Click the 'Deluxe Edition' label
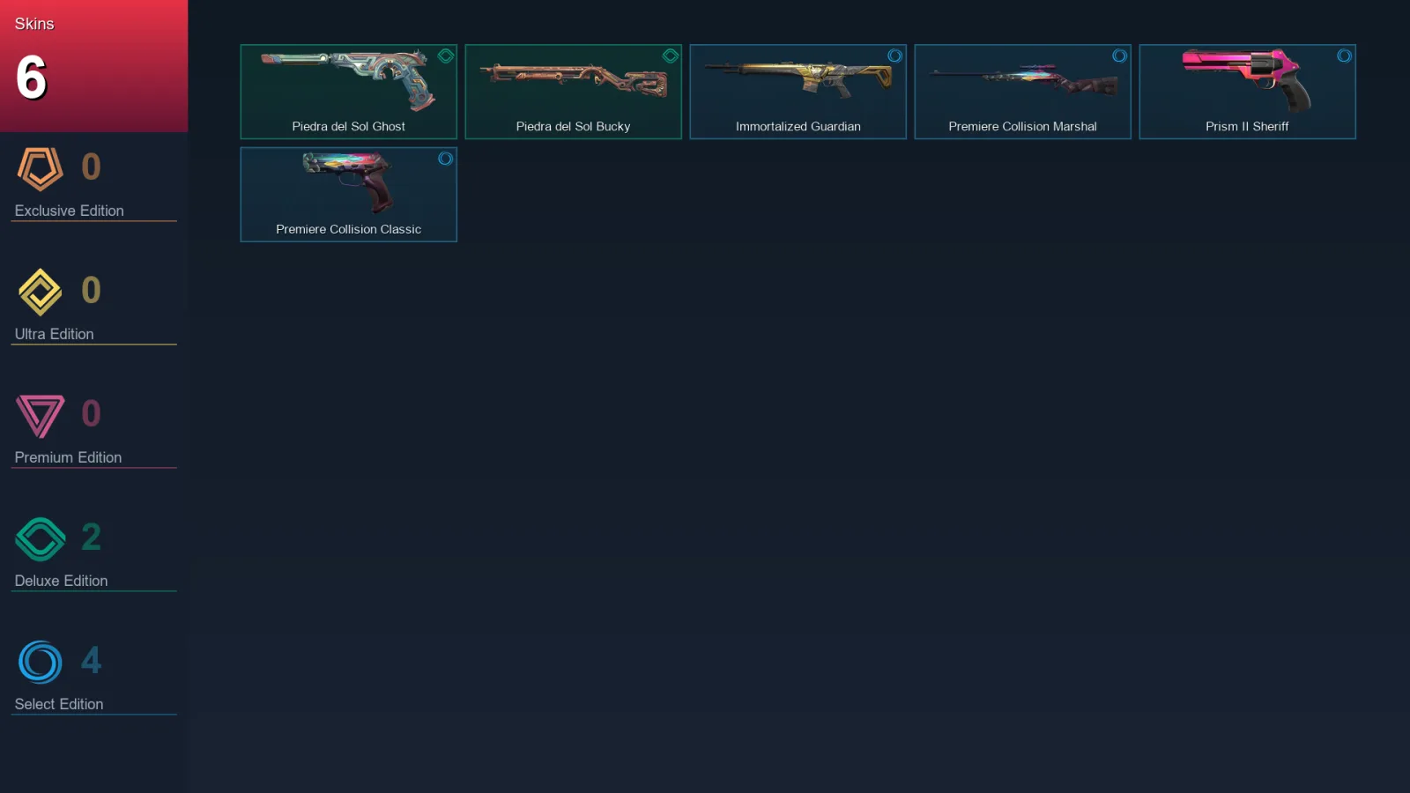This screenshot has height=793, width=1410. [62, 581]
